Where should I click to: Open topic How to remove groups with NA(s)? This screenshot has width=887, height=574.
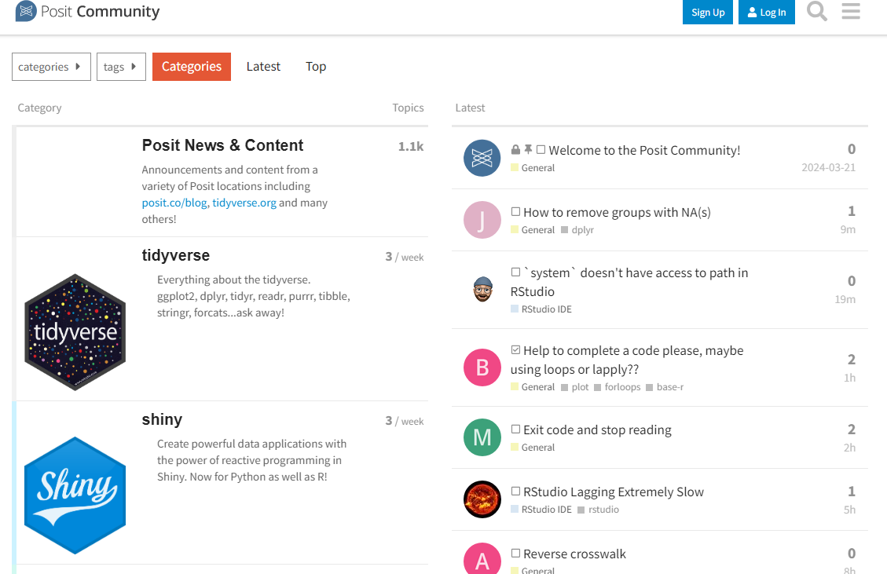[617, 213]
